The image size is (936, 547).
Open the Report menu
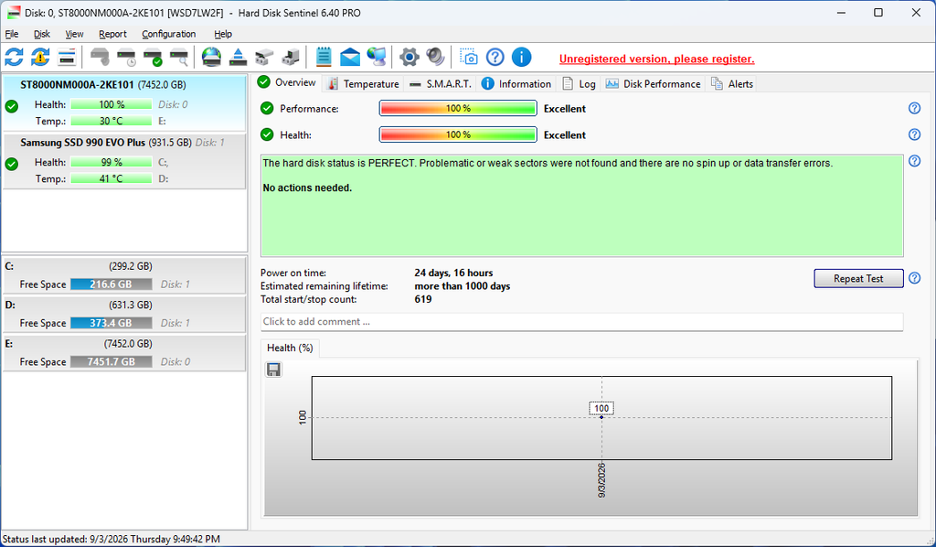112,34
